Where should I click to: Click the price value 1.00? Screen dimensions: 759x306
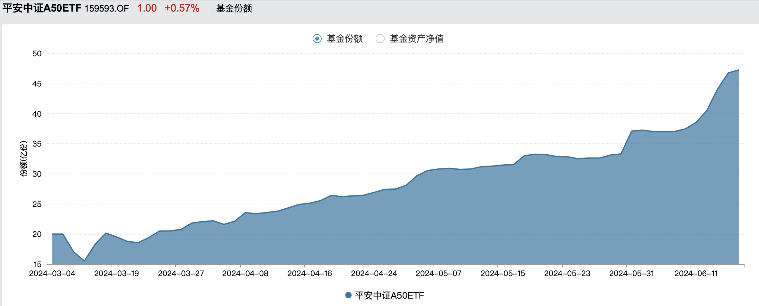(147, 8)
